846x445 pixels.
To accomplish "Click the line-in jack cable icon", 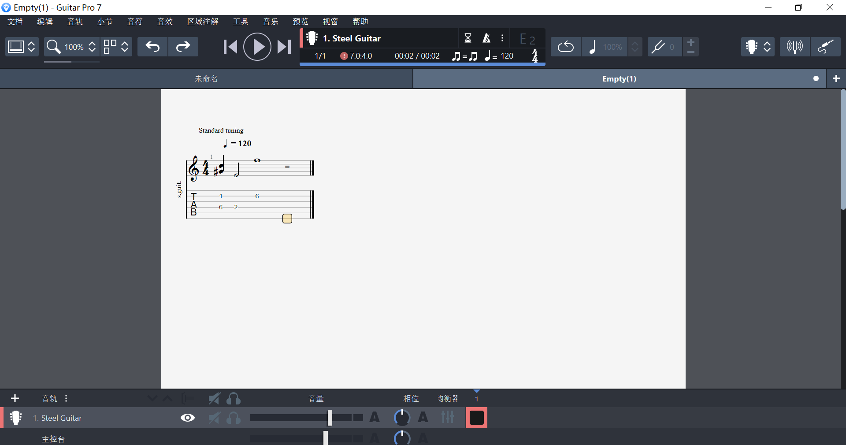I will click(x=826, y=47).
